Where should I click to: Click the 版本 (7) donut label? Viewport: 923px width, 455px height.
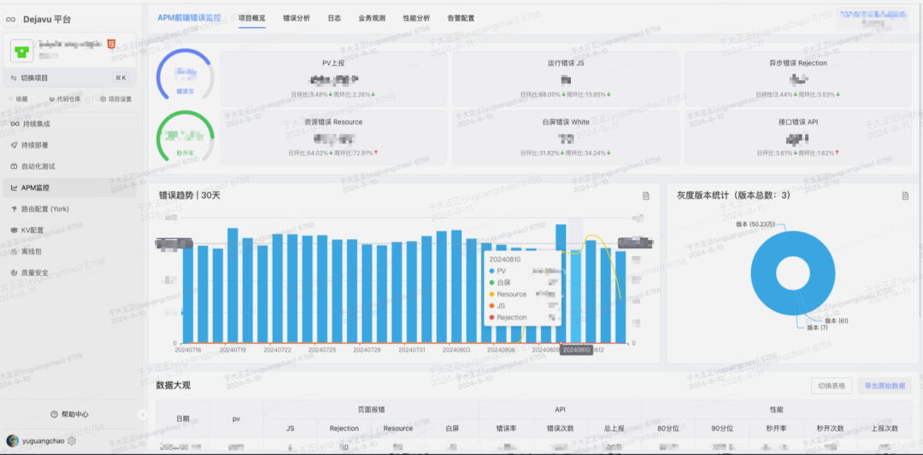[817, 328]
